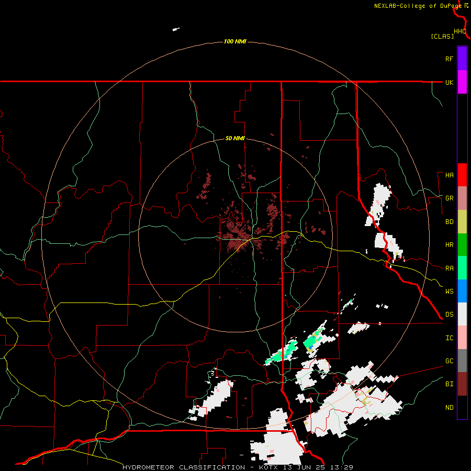Click the 'RF' legend label
This screenshot has height=471, width=471.
point(449,59)
